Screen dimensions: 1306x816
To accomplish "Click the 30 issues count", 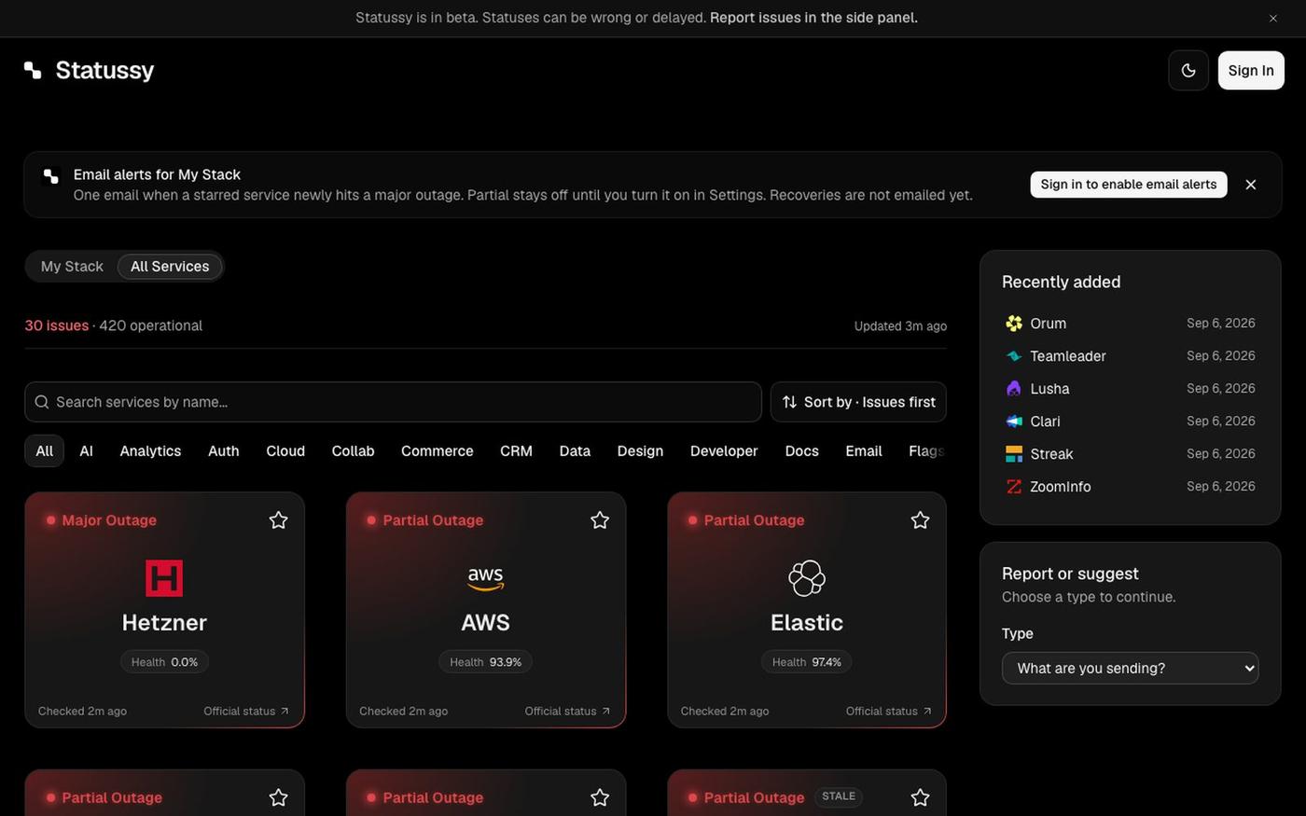I will coord(57,325).
